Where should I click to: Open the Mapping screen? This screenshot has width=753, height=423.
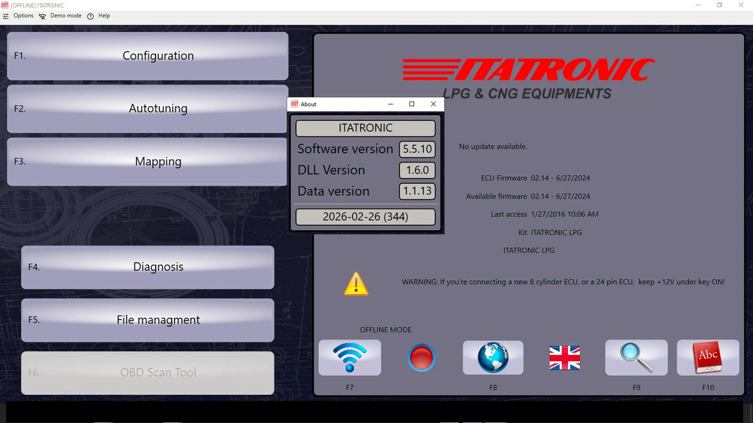pos(148,162)
